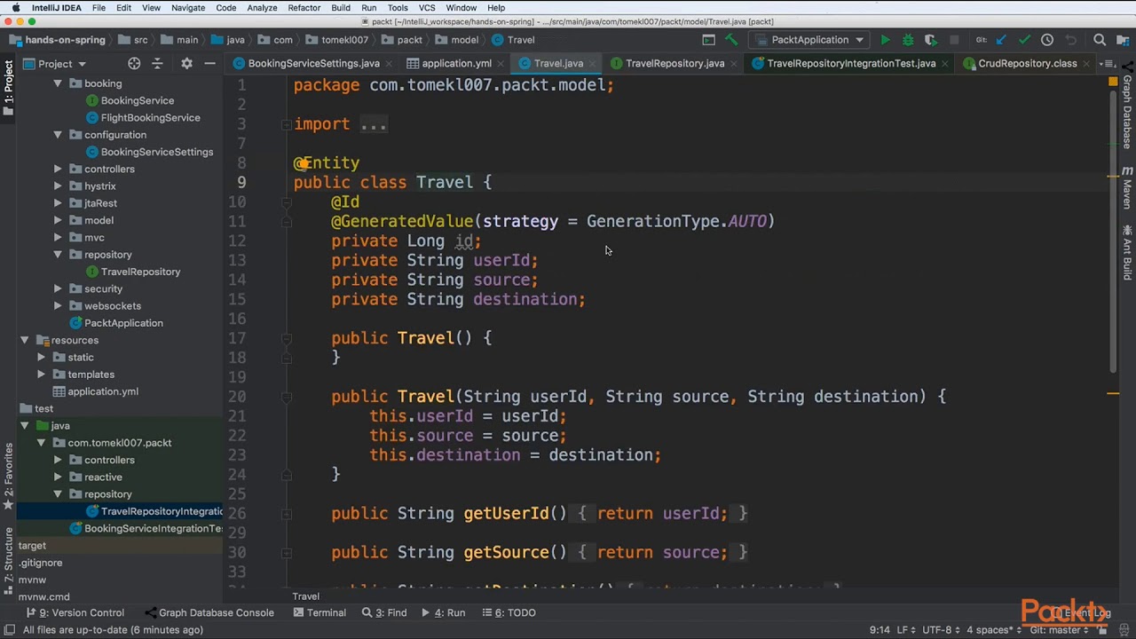The height and width of the screenshot is (639, 1136).
Task: Show Git history clock icon
Action: tap(1047, 40)
